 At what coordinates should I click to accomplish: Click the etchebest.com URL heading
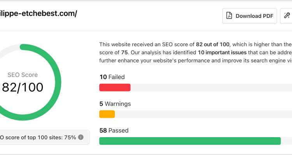[x=38, y=14]
